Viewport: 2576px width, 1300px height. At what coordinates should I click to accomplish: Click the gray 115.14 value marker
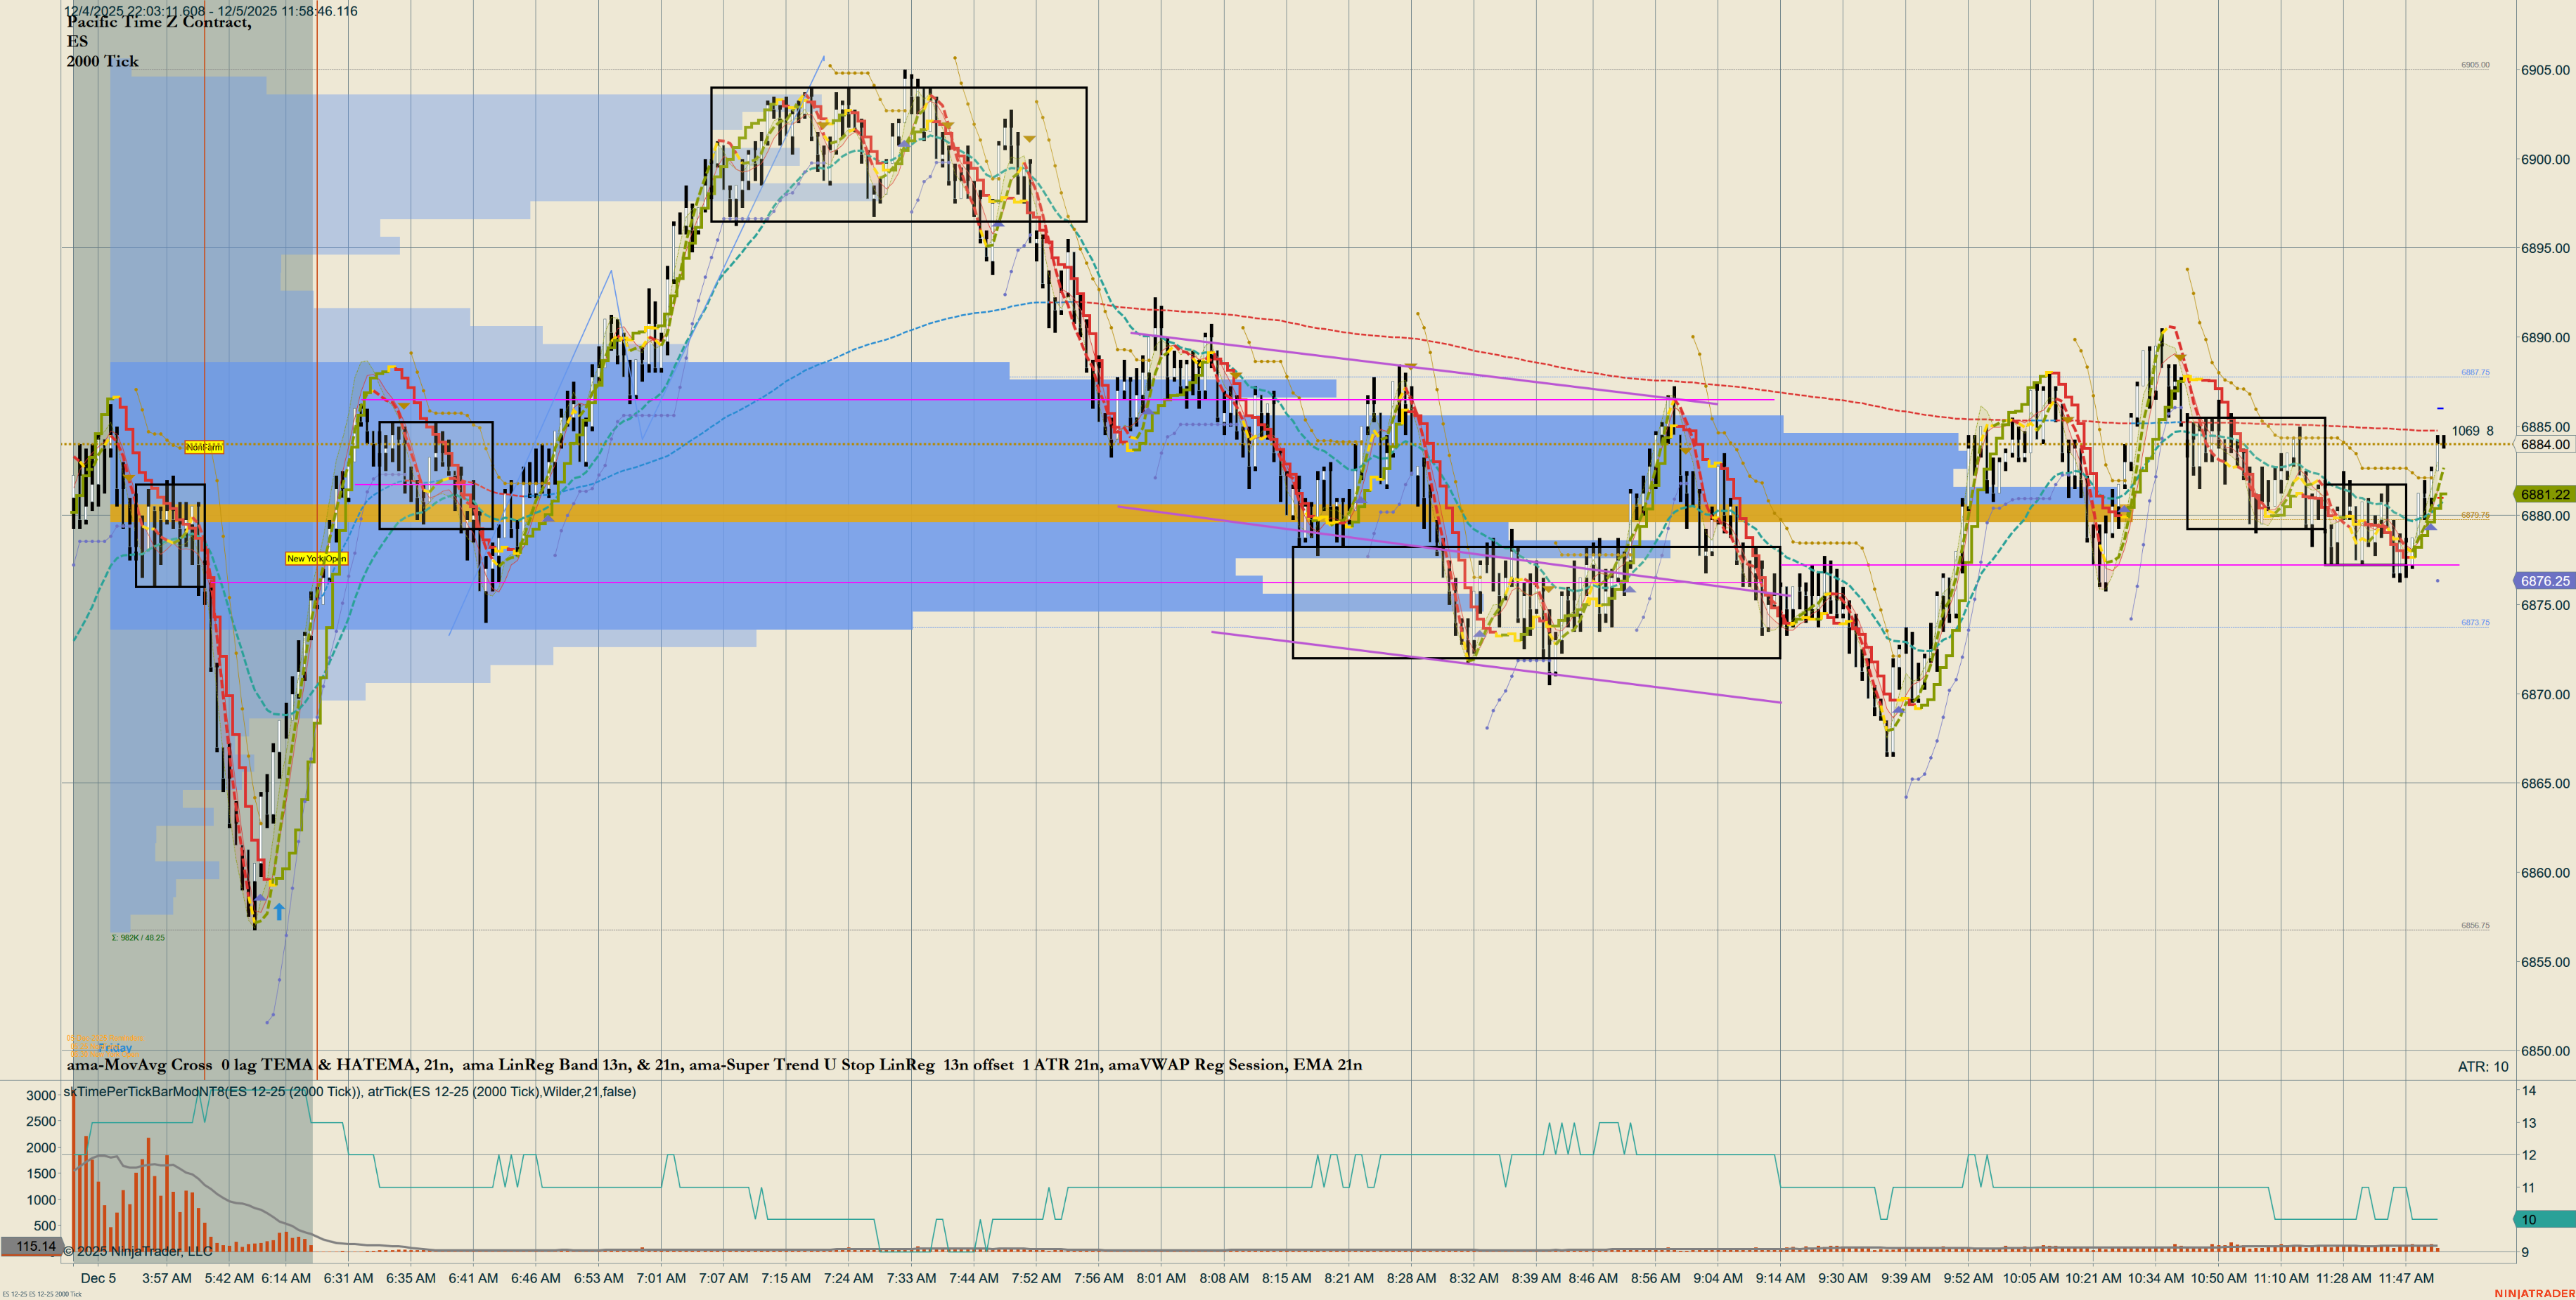(32, 1246)
